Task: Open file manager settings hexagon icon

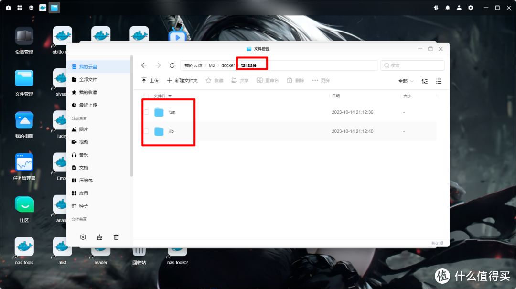Action: [83, 237]
